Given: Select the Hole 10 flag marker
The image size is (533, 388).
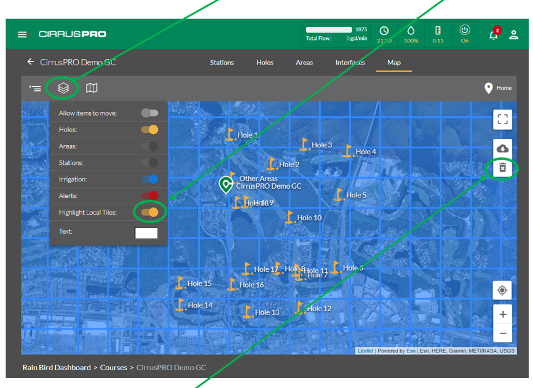Looking at the screenshot, I should pyautogui.click(x=290, y=217).
